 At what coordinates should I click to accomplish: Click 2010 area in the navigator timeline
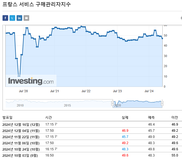[x=20, y=105]
